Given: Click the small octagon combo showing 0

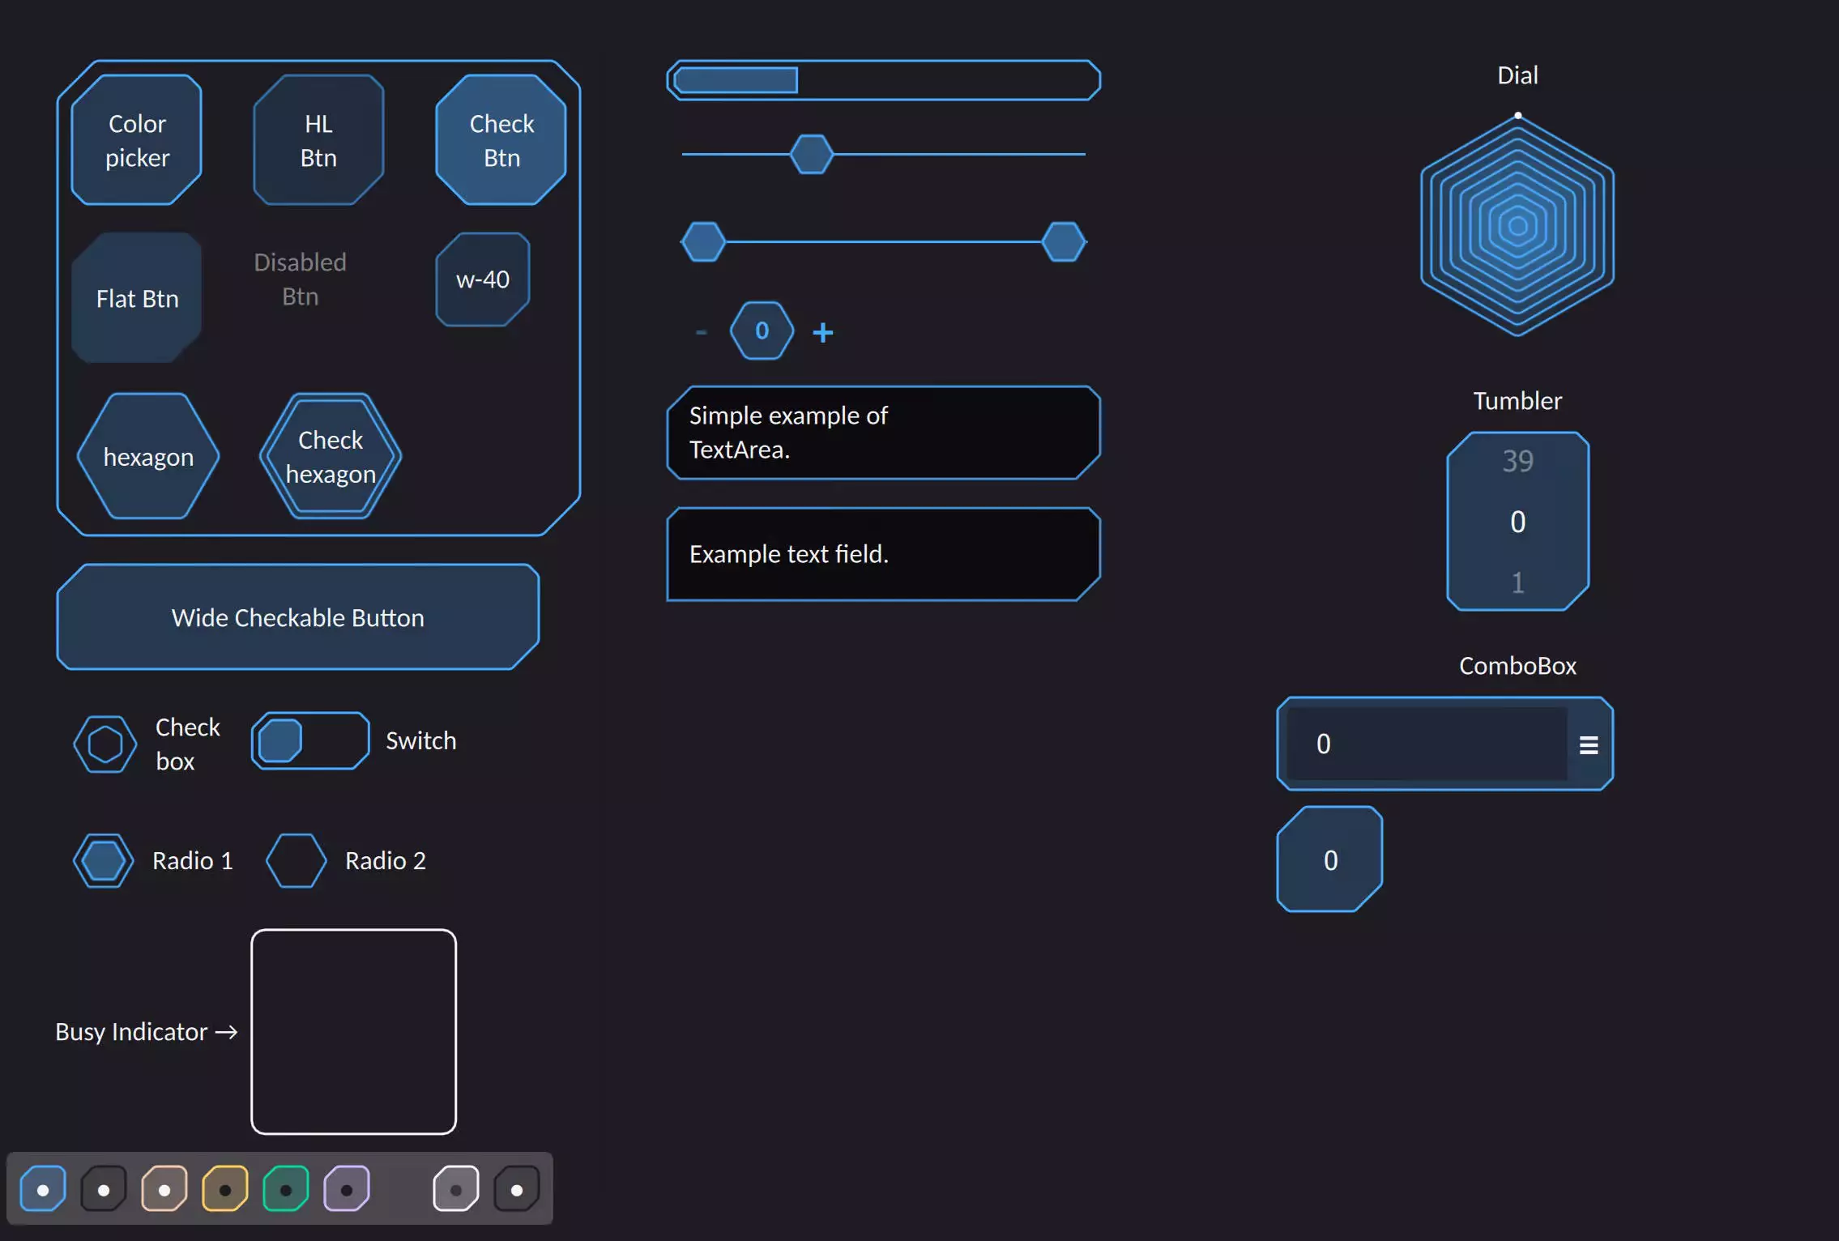Looking at the screenshot, I should pos(1329,859).
